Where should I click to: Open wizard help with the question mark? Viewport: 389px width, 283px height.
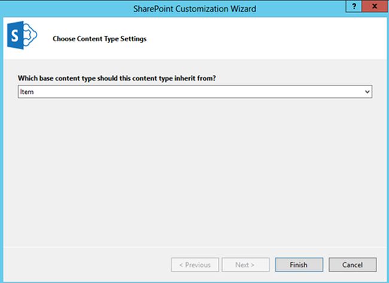(x=354, y=6)
